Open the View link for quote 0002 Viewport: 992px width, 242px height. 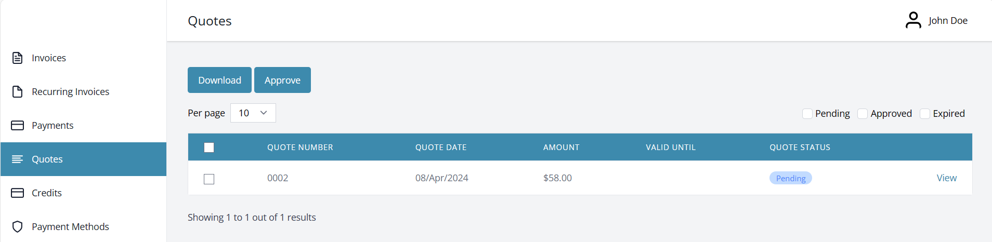946,178
